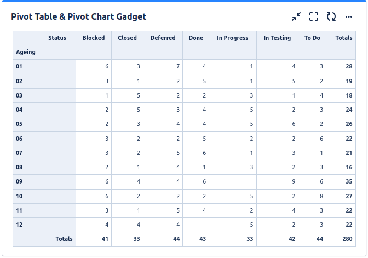Click the Pivot Table & Pivot Chart Gadget title
Viewport: 368px width, 258px height.
(79, 17)
